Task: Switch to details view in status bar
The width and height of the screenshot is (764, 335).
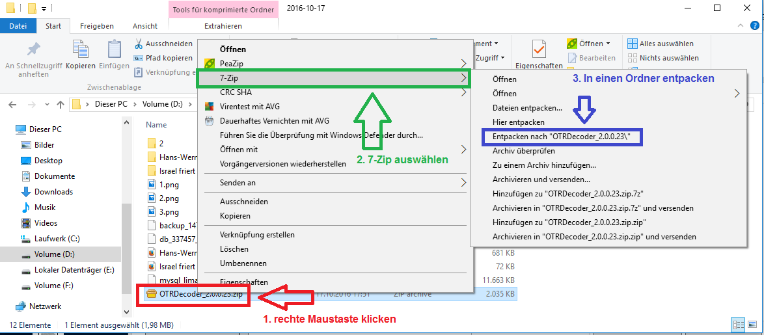Action: (x=738, y=325)
